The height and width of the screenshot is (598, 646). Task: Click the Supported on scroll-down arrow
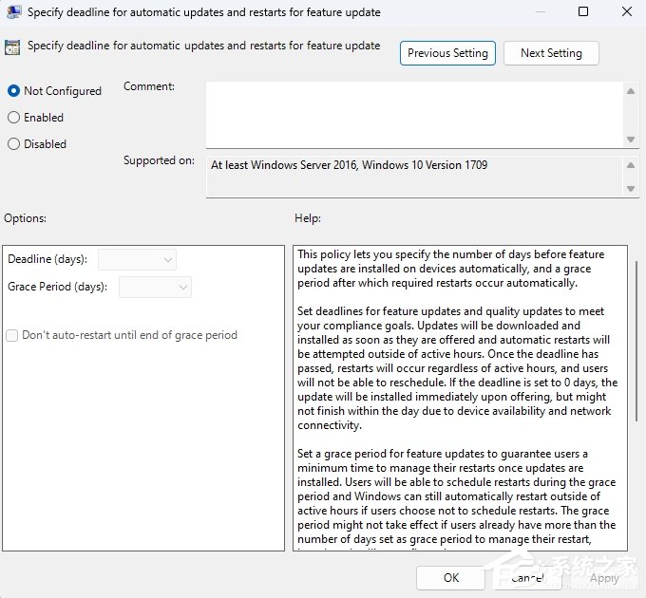(631, 190)
